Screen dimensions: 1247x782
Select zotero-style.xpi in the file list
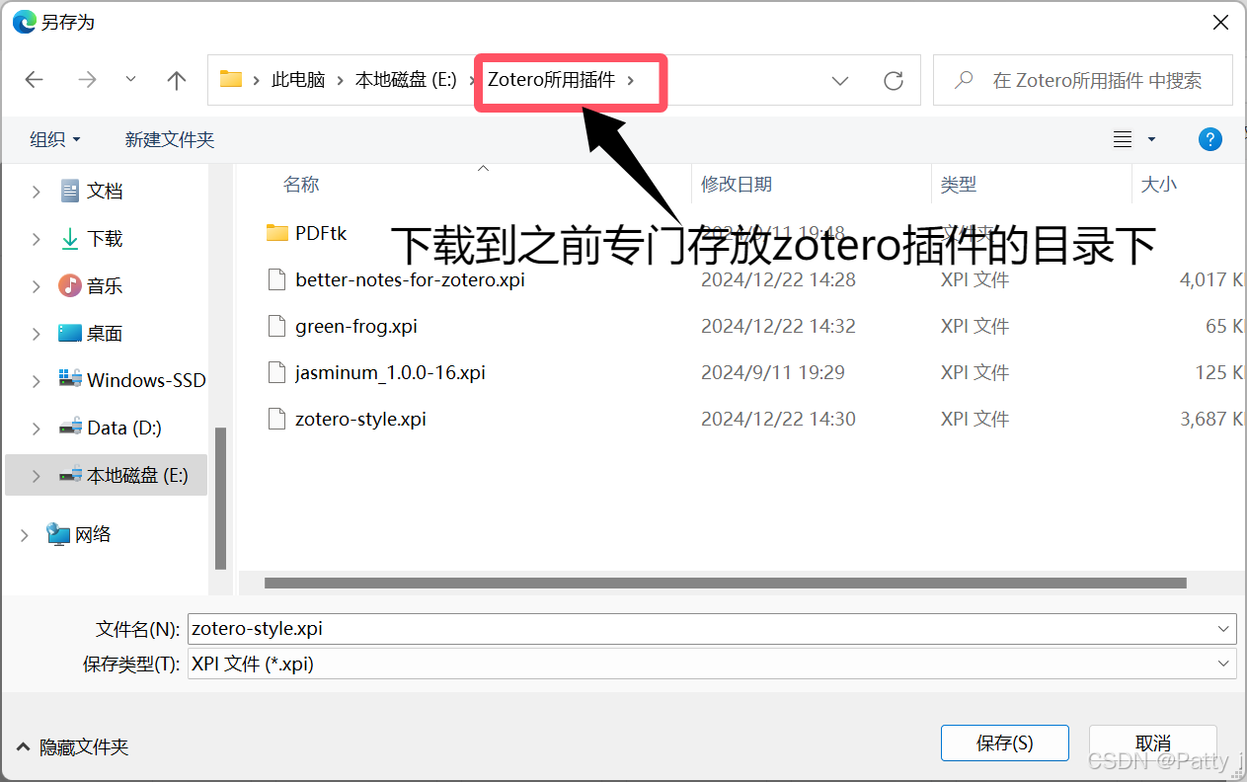(360, 419)
